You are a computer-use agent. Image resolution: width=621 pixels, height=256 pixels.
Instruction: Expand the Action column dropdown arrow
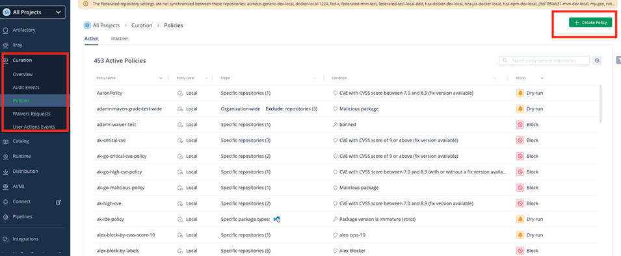coord(542,79)
